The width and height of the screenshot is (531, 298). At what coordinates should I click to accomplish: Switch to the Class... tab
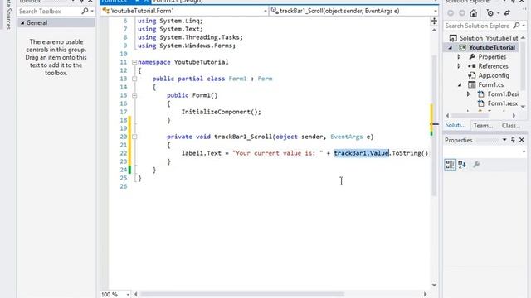point(511,125)
